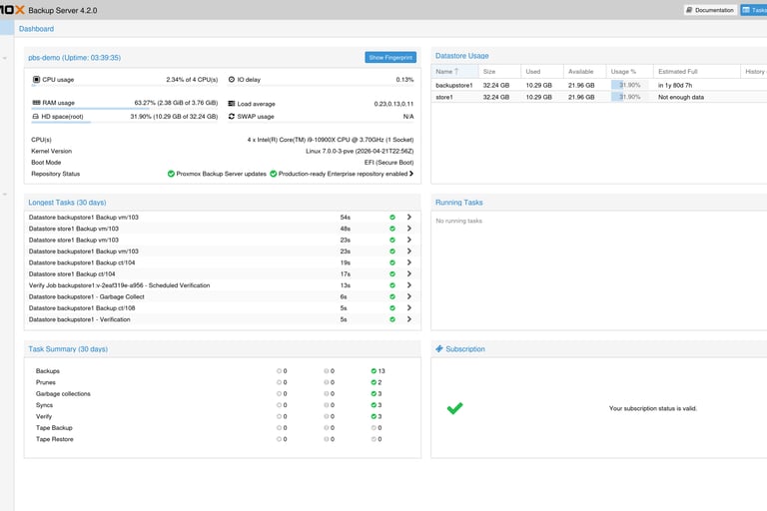Click the backupstore1 usage percent bar

click(x=629, y=85)
